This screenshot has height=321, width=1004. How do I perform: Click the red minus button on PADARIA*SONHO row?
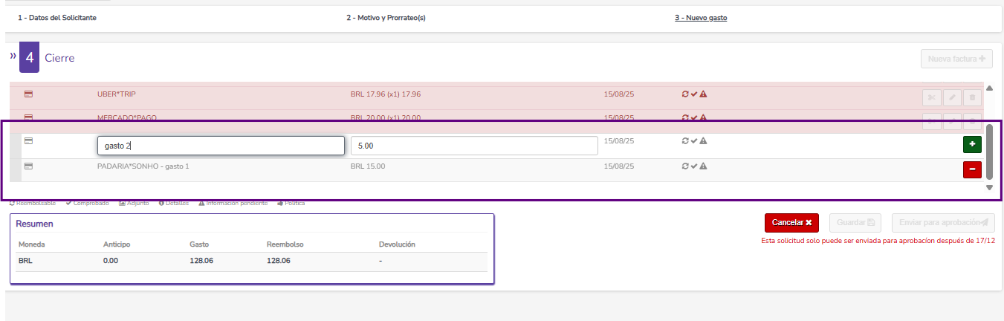click(x=972, y=170)
